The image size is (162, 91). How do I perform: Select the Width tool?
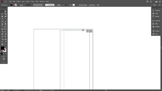click(x=2, y=29)
